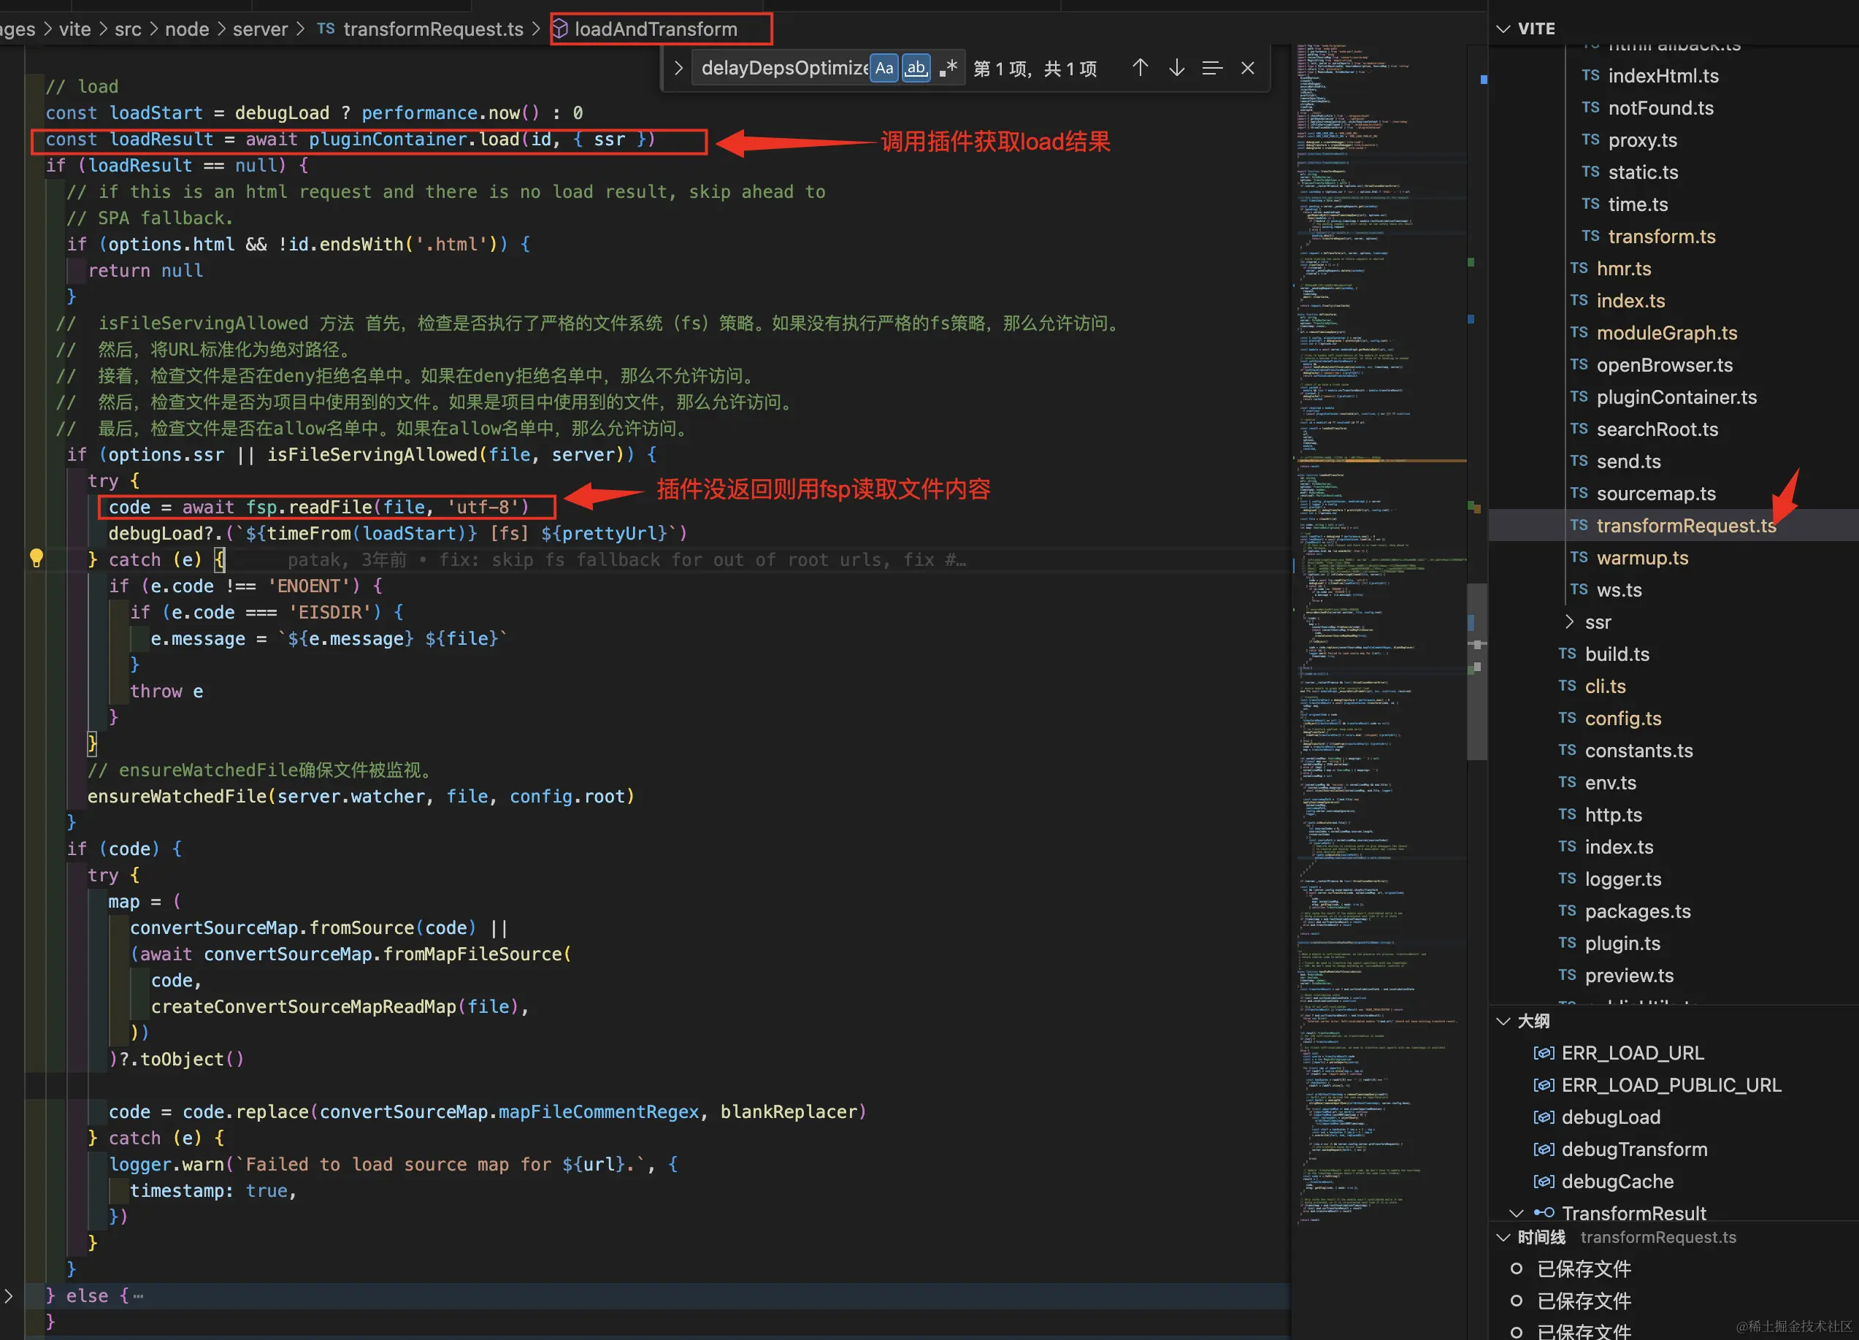Image resolution: width=1859 pixels, height=1340 pixels.
Task: Enable regular expression search option
Action: (x=948, y=68)
